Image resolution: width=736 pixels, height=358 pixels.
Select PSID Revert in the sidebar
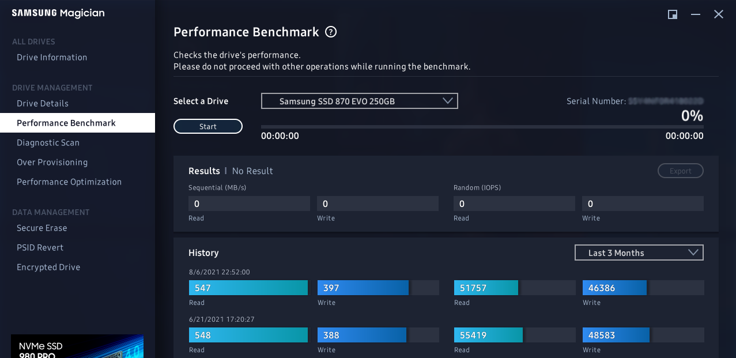(x=40, y=247)
